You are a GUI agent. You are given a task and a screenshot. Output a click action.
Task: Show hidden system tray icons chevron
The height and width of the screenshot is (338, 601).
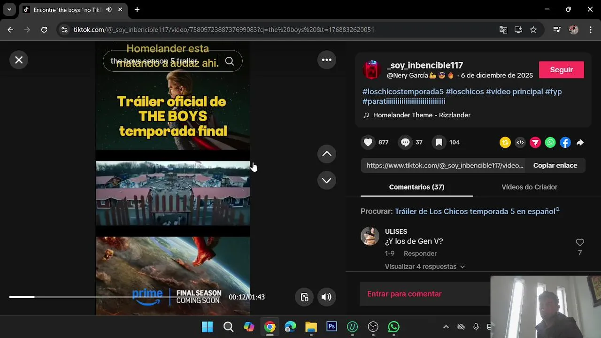(446, 327)
